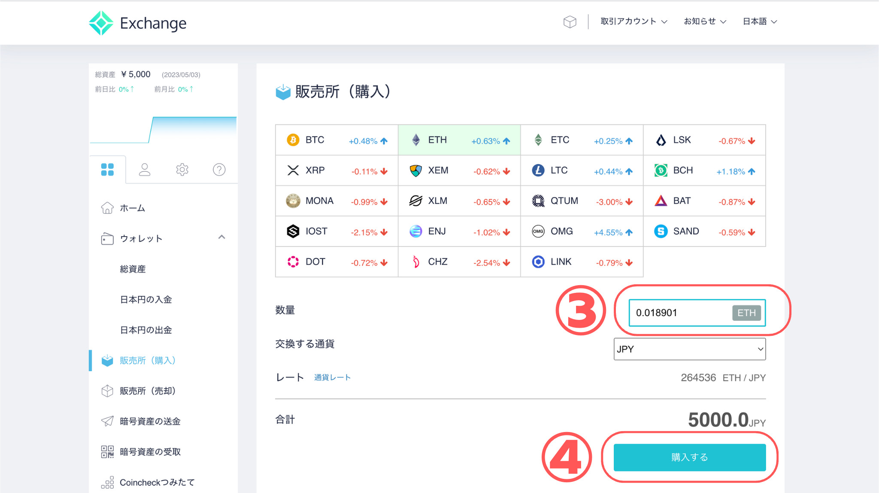Open 日本円の入金 page
The width and height of the screenshot is (879, 493).
pyautogui.click(x=146, y=300)
